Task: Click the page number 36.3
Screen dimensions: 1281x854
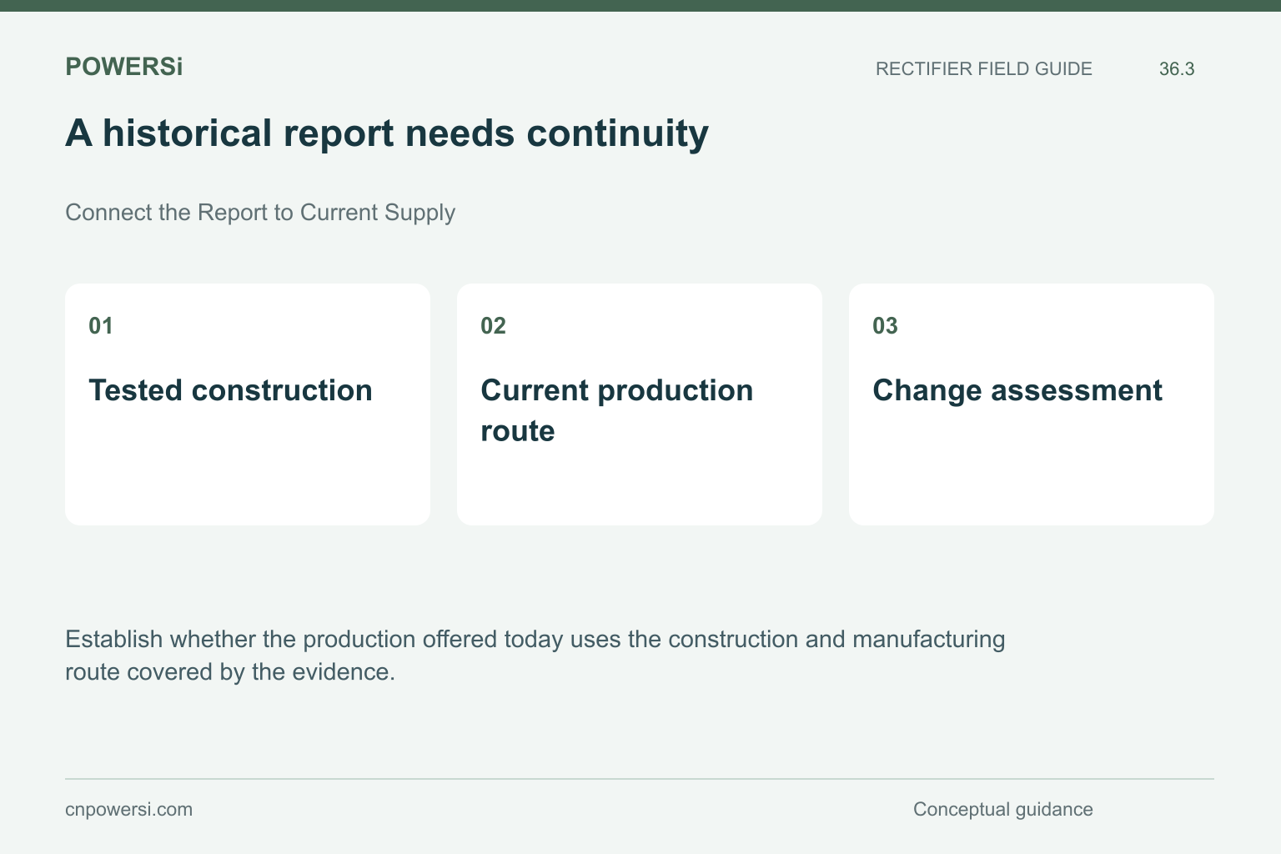Action: click(x=1177, y=69)
